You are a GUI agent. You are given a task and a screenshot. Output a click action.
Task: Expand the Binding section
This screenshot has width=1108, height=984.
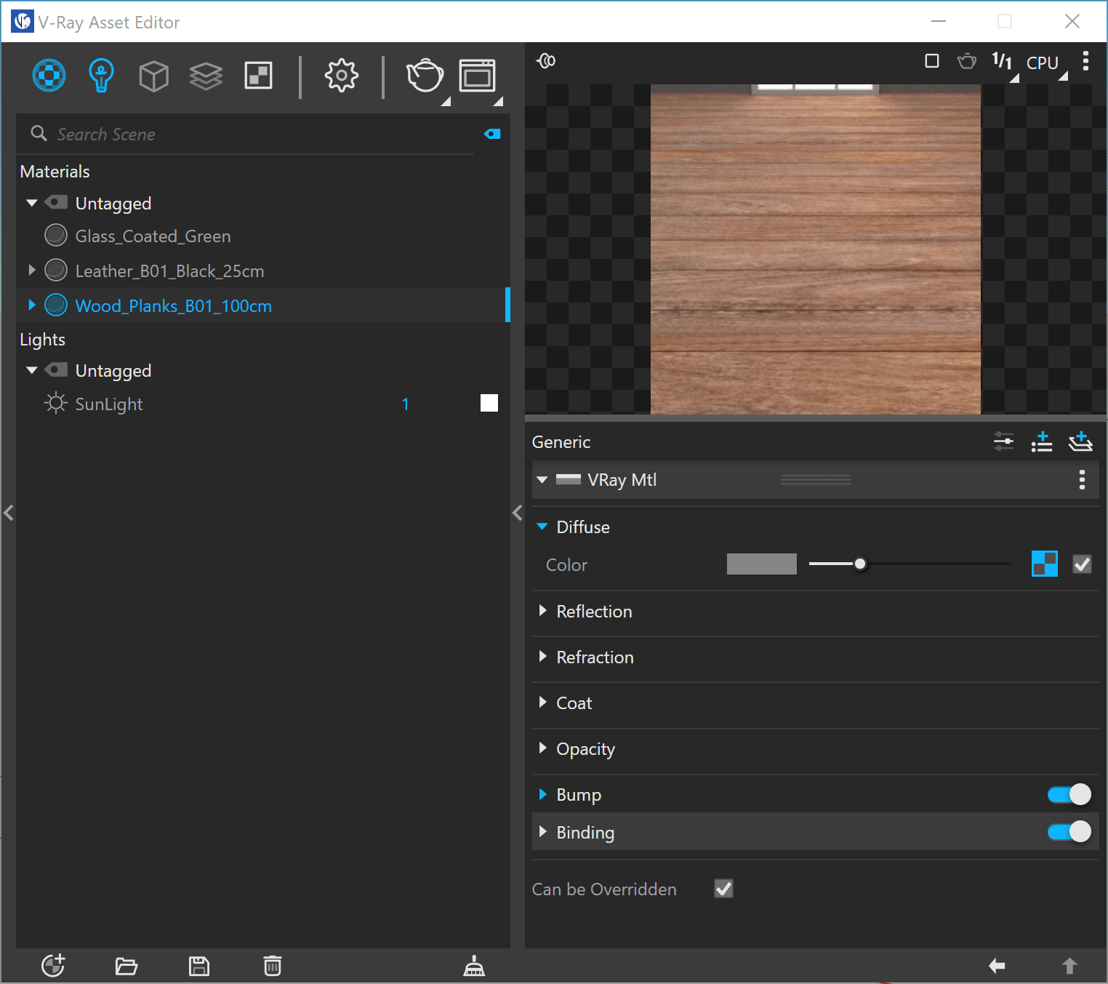click(542, 831)
